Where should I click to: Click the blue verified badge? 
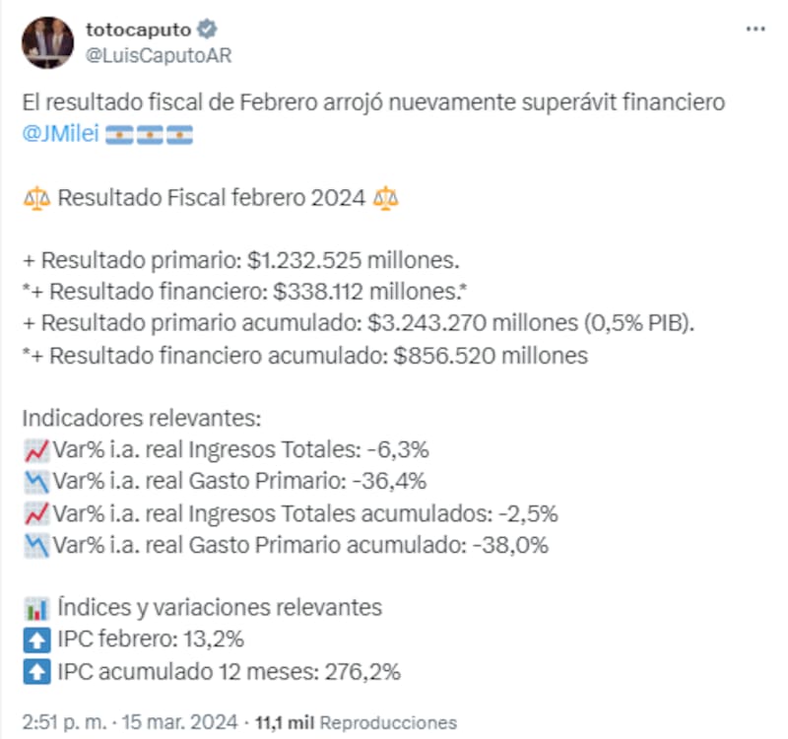[x=212, y=31]
